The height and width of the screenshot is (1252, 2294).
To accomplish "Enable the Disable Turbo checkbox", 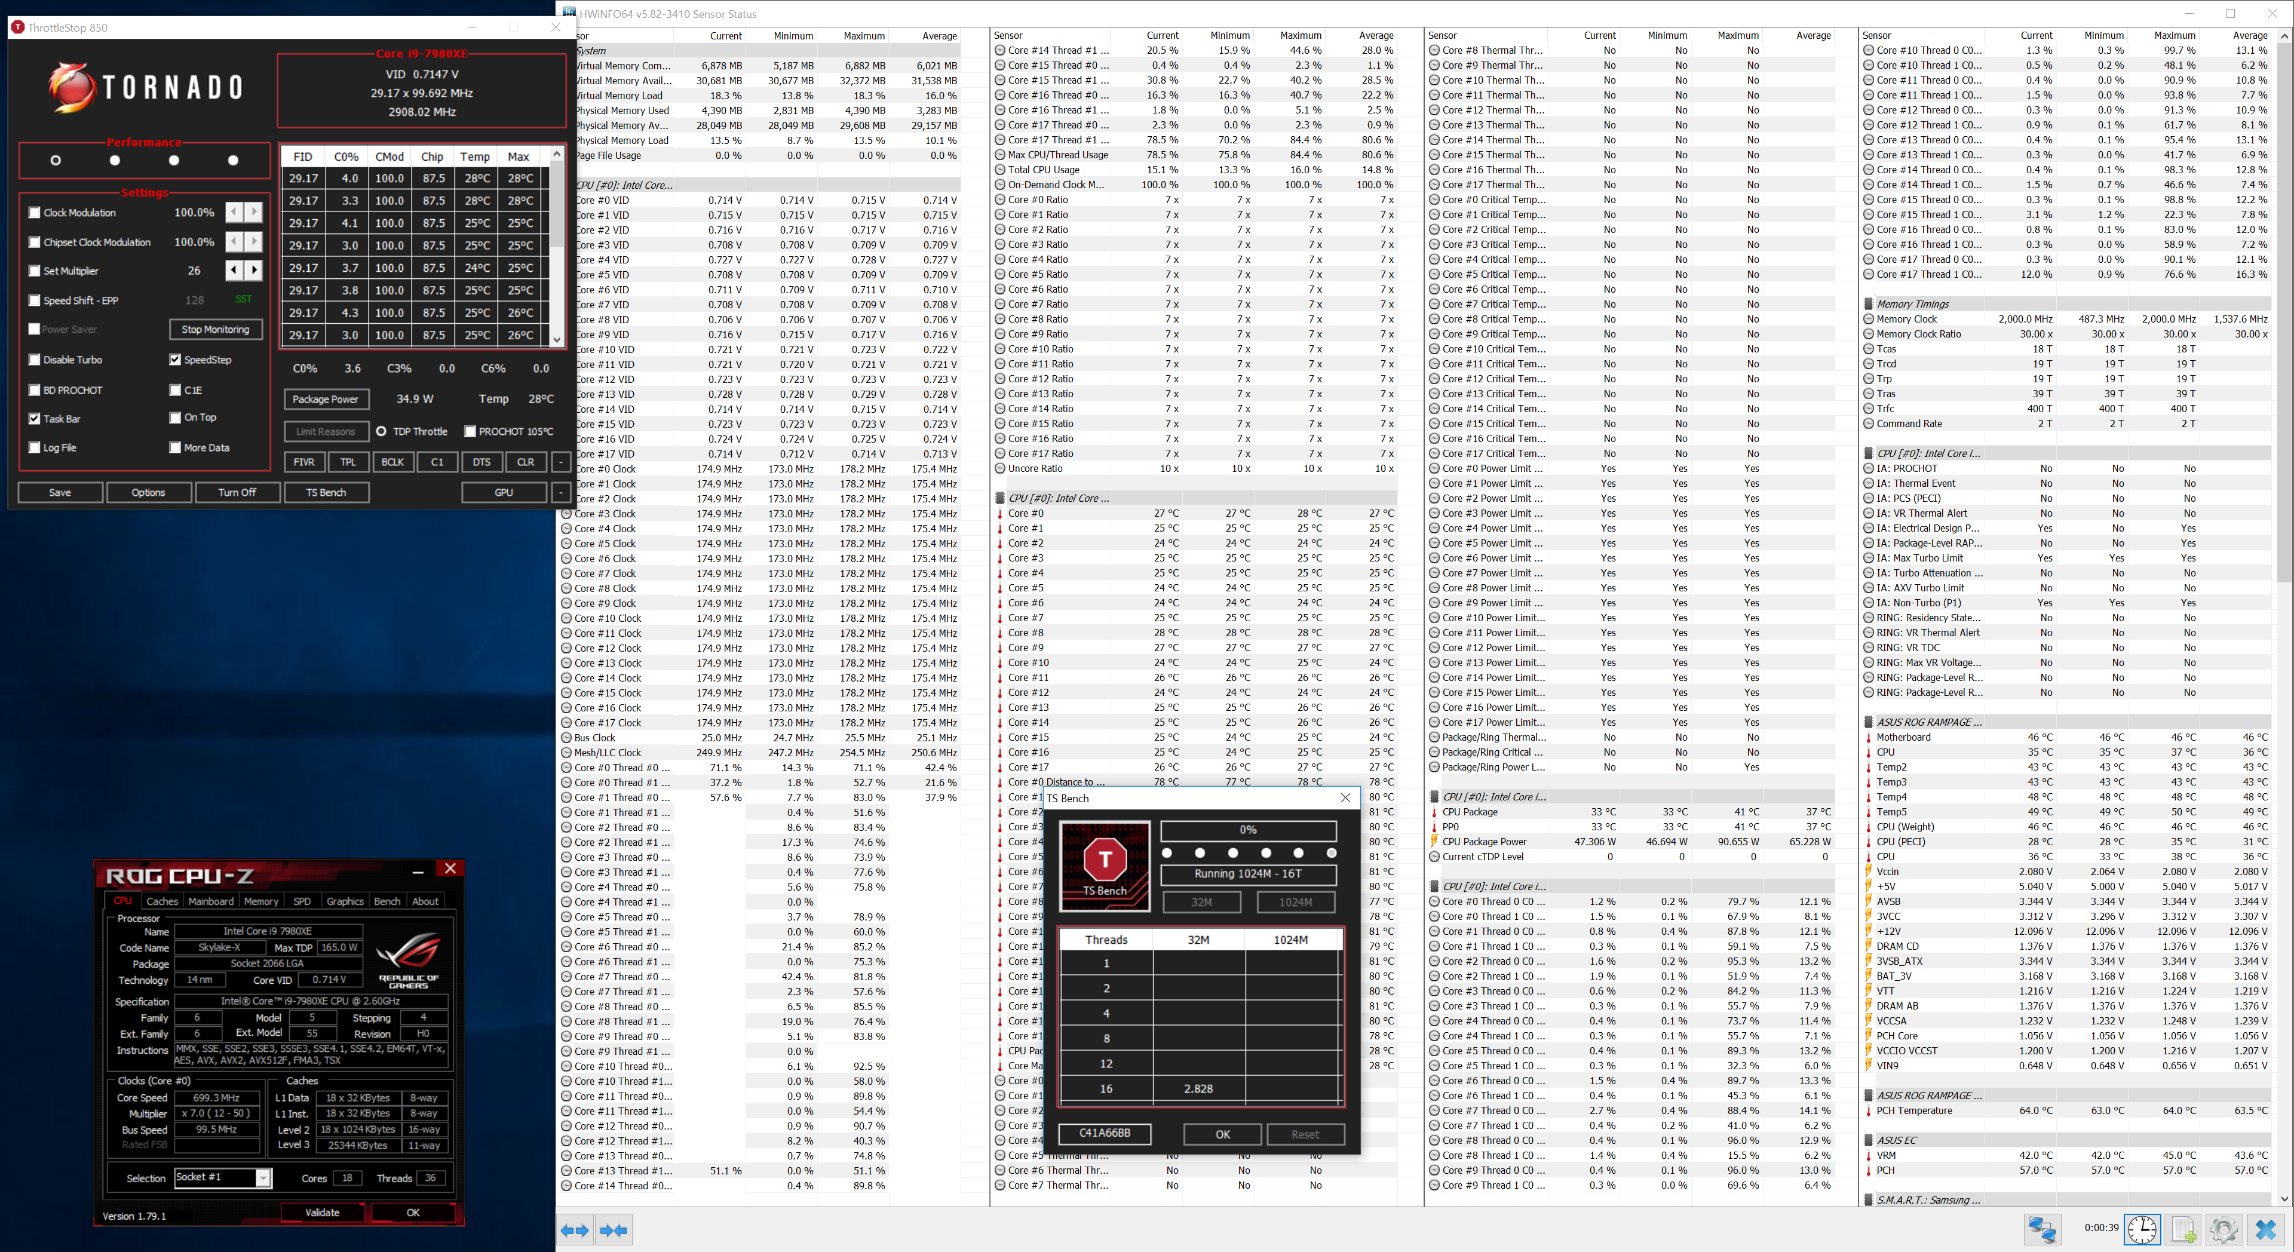I will point(35,360).
